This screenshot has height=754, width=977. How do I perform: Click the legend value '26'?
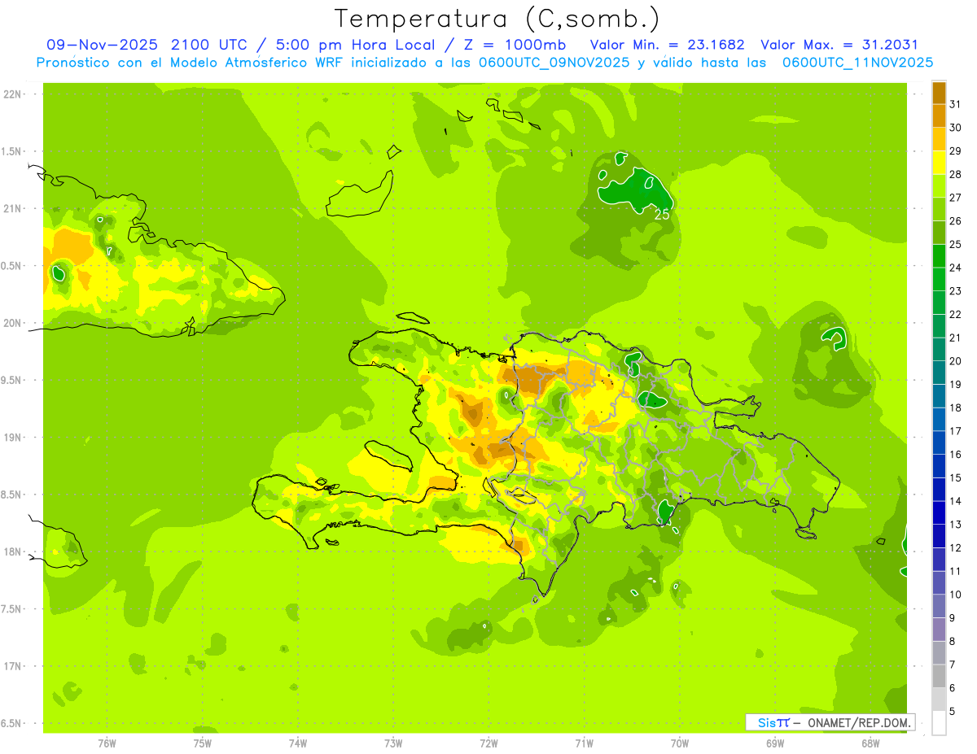pos(955,221)
